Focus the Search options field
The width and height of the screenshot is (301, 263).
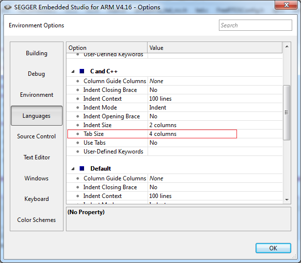(255, 25)
